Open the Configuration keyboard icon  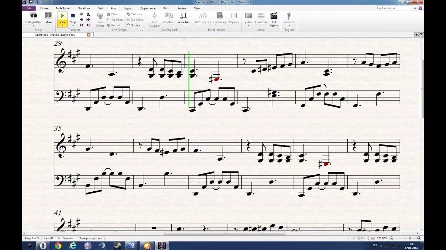(33, 16)
